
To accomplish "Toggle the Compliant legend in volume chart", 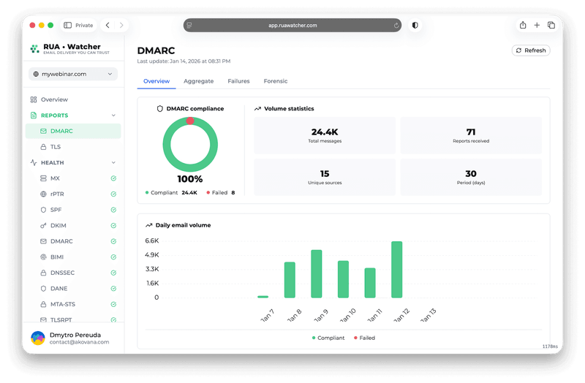I will click(x=330, y=338).
